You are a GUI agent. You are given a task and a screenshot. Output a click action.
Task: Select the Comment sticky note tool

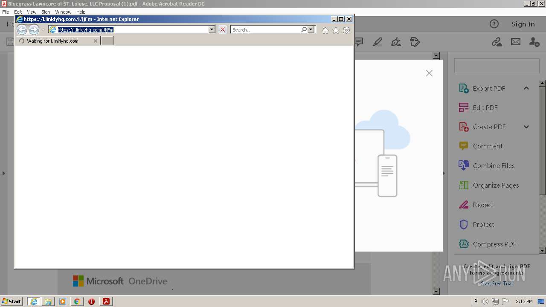pos(359,42)
